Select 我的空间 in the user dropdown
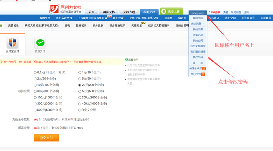Viewport: 273px width, 151px height. tap(198, 40)
